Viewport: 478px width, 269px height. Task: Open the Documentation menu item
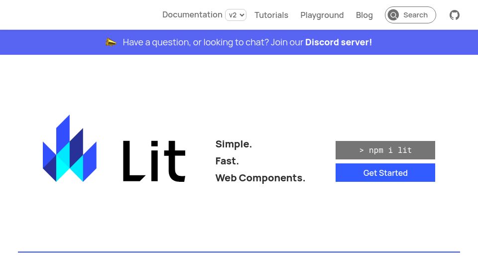click(192, 14)
